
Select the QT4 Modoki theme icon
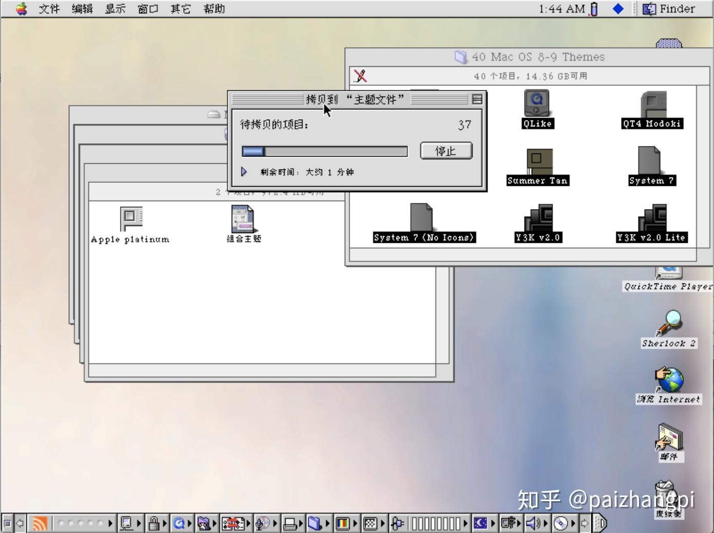653,104
